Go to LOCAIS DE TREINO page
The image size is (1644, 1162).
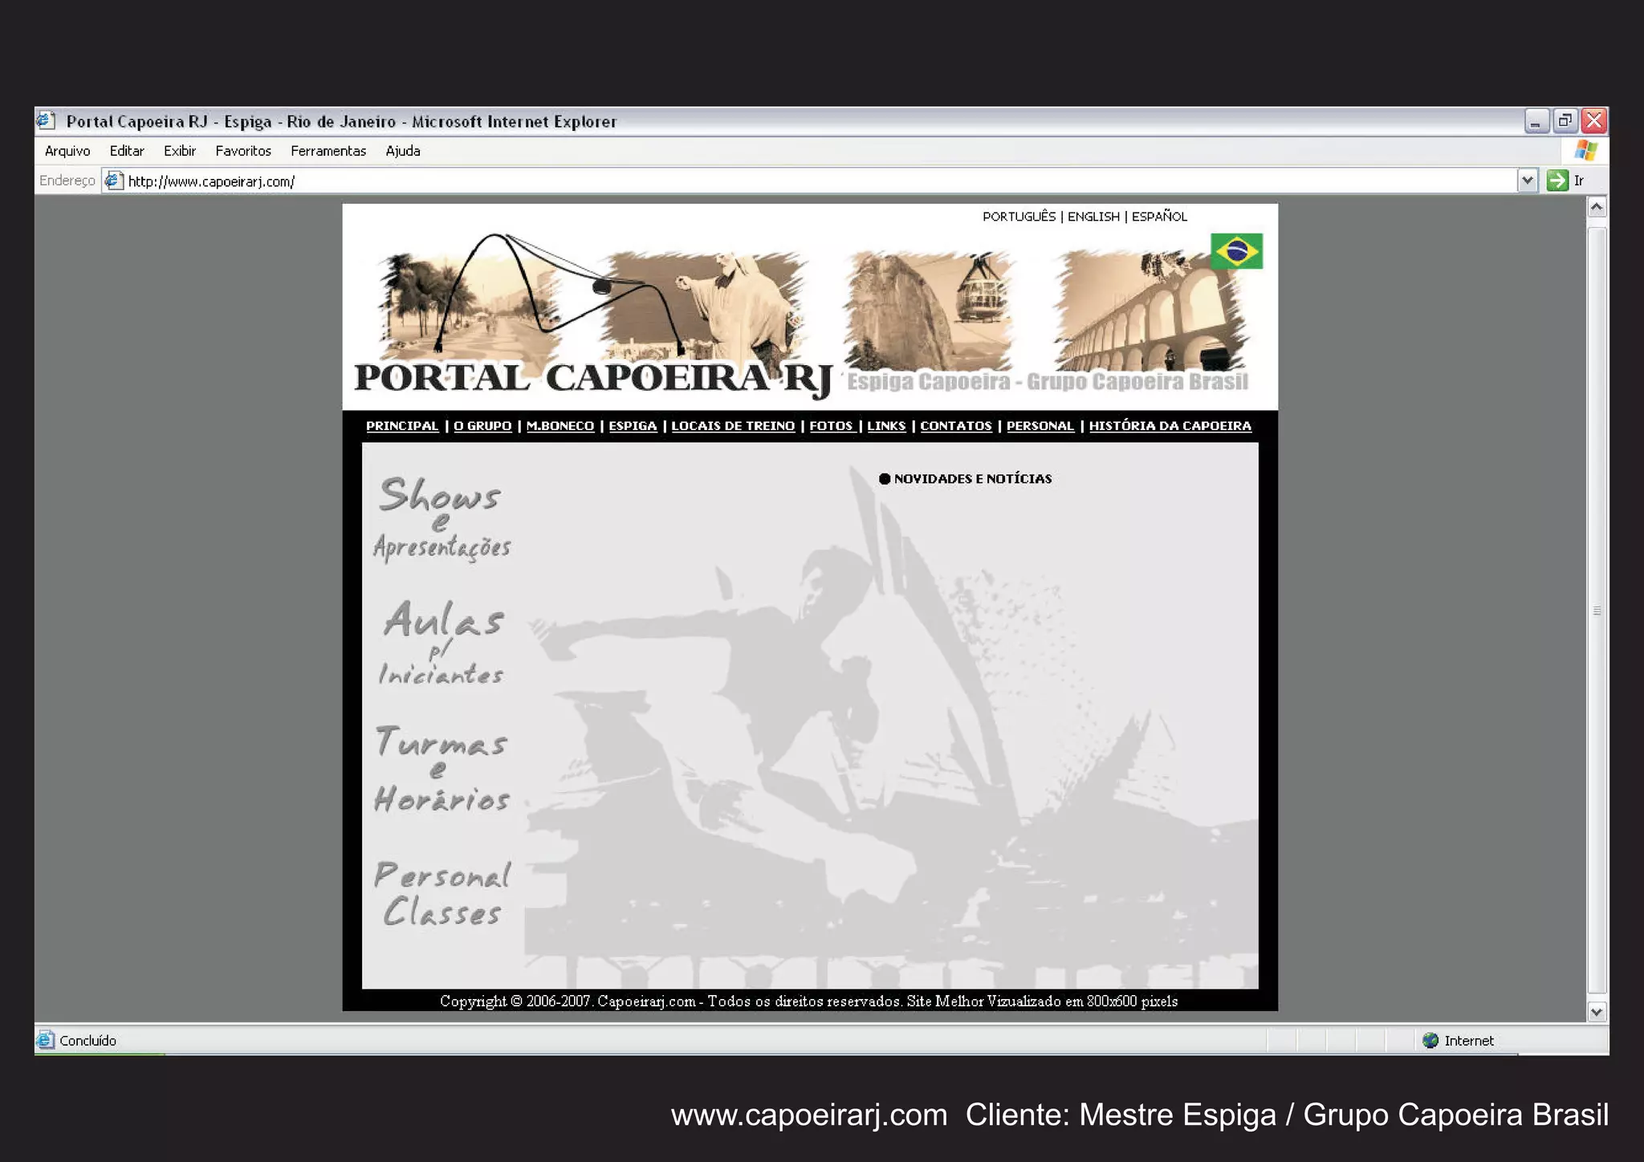coord(733,426)
